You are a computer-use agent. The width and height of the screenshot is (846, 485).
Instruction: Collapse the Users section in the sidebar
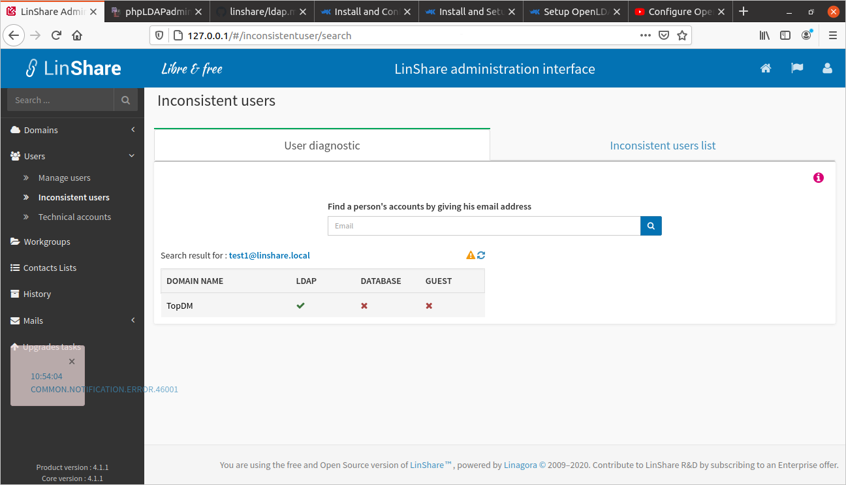pyautogui.click(x=72, y=155)
